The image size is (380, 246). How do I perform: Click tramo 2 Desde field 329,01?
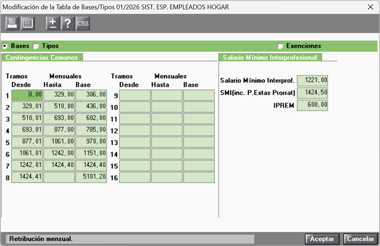27,107
